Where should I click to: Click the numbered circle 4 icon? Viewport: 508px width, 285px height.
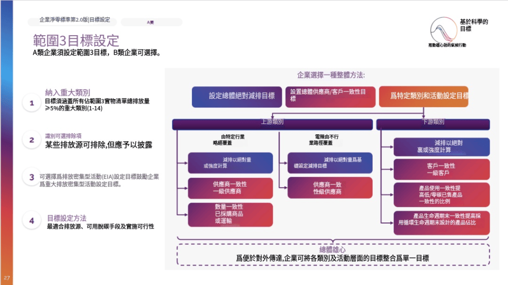(x=32, y=221)
